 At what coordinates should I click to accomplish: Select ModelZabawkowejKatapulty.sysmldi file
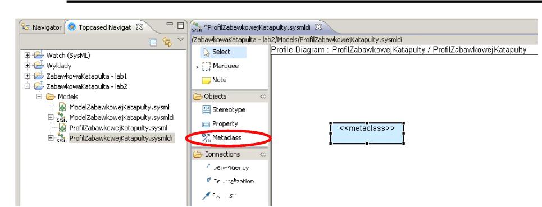[x=122, y=118]
